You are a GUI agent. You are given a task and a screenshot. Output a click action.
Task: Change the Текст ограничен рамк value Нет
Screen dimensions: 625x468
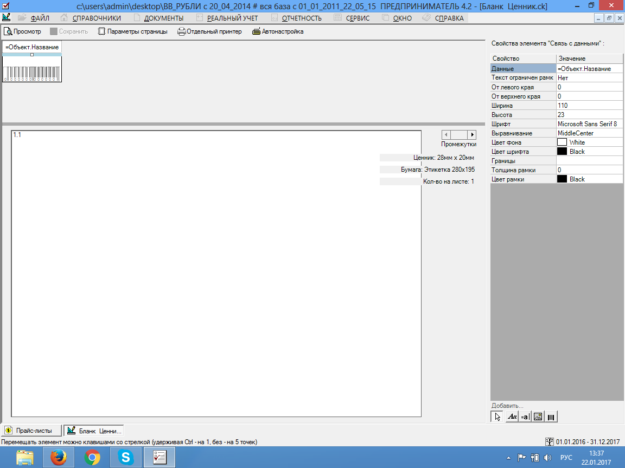589,77
